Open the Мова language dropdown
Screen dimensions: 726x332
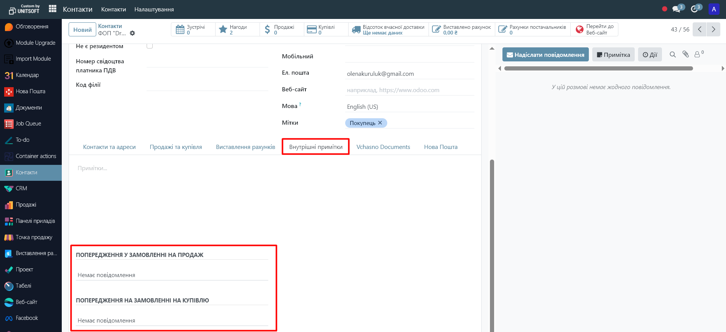click(409, 107)
